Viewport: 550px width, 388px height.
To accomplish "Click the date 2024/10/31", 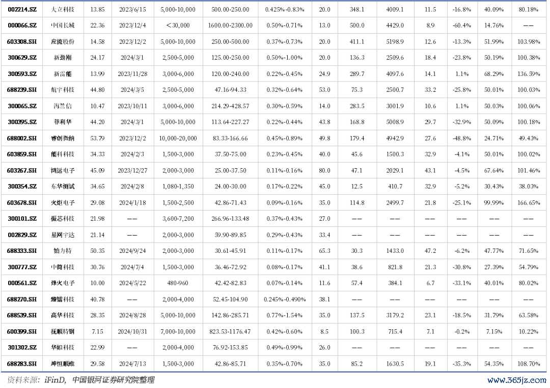I will pos(132,331).
